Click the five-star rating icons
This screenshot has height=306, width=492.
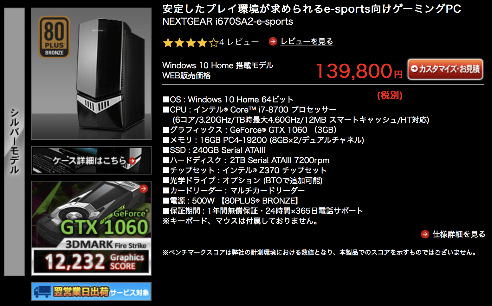pyautogui.click(x=191, y=42)
